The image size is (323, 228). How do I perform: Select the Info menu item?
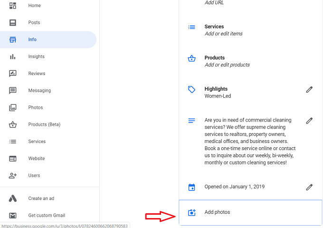tap(48, 39)
